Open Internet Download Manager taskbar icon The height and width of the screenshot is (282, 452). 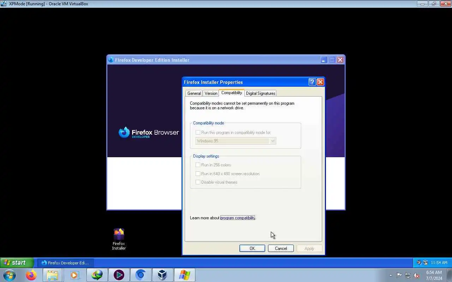click(97, 275)
